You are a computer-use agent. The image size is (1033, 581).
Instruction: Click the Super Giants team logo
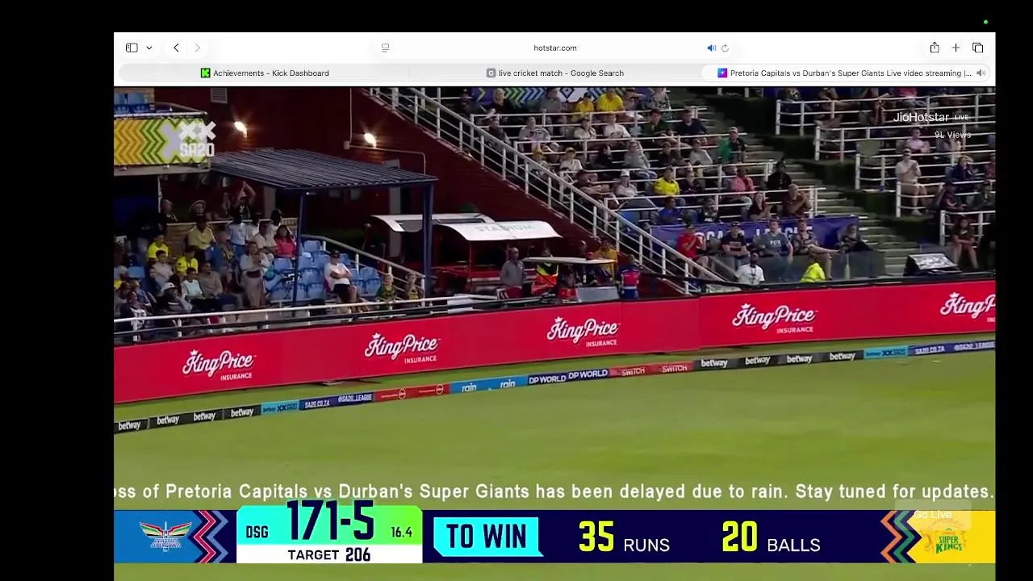pyautogui.click(x=165, y=536)
